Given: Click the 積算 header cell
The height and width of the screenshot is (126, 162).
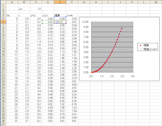Looking at the screenshot, I should (60, 16).
